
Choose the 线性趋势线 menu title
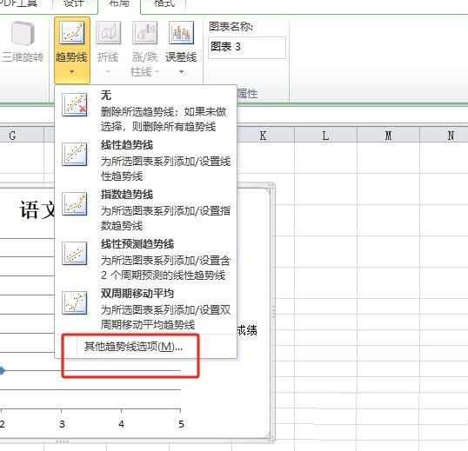point(127,145)
